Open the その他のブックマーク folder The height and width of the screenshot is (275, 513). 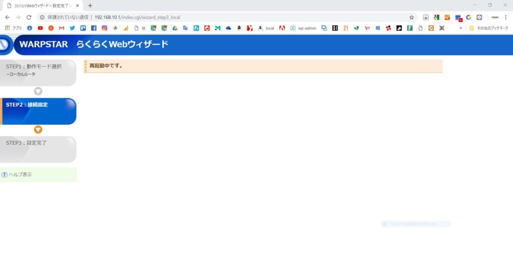tap(488, 28)
